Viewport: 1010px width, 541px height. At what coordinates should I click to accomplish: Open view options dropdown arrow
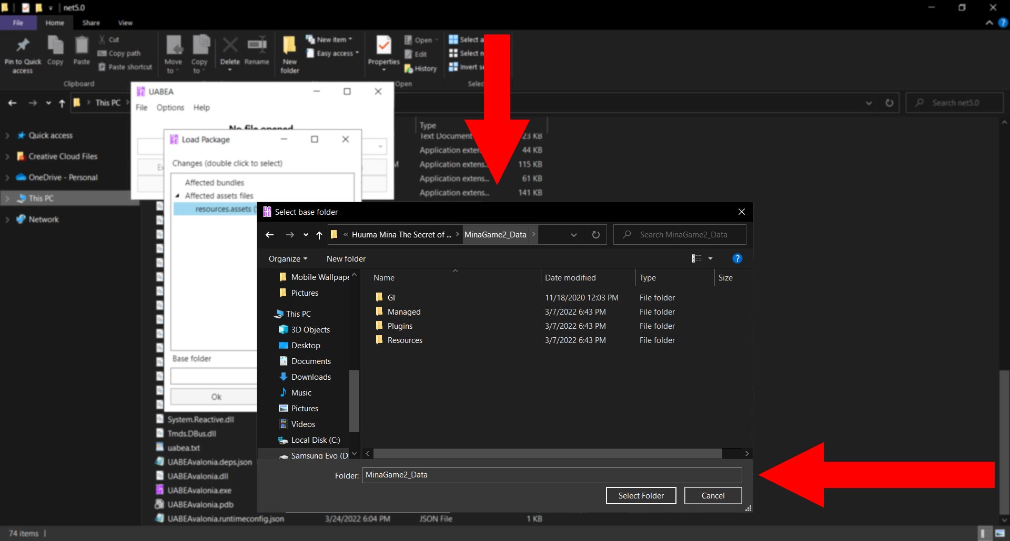710,258
